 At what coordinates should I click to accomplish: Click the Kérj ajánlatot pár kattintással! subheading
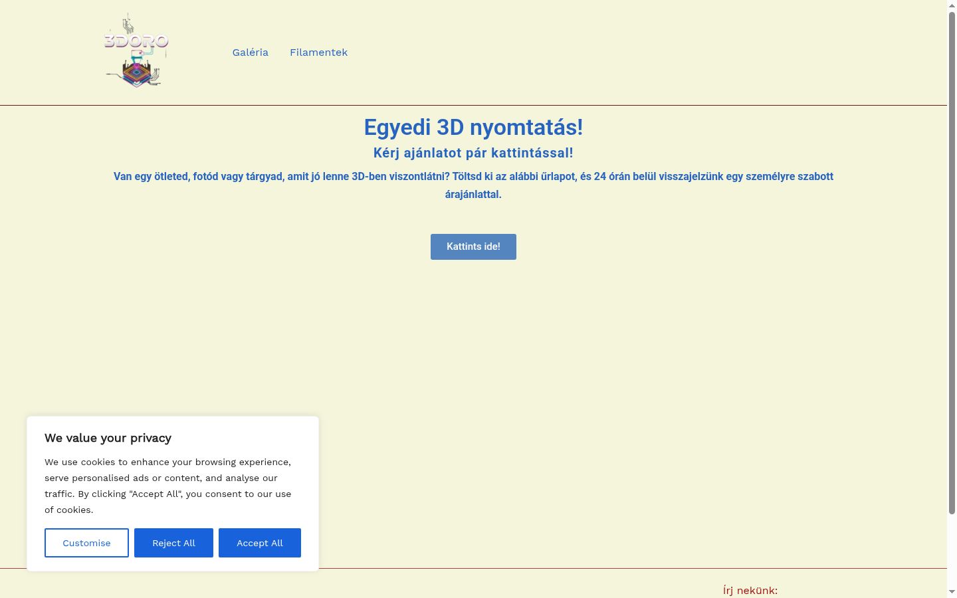point(473,153)
